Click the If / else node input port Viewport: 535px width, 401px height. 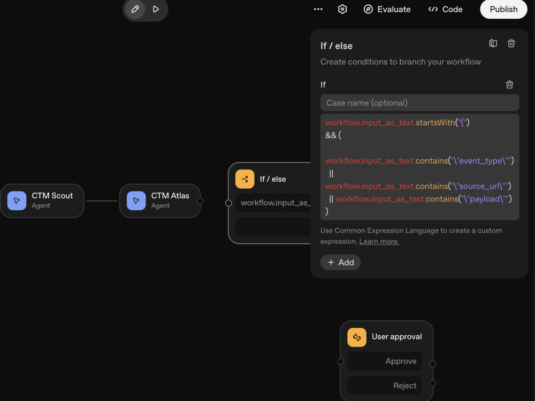click(x=228, y=203)
